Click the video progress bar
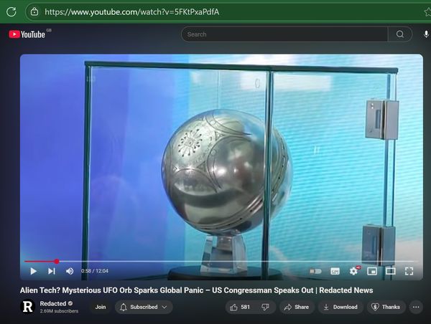 pos(215,262)
